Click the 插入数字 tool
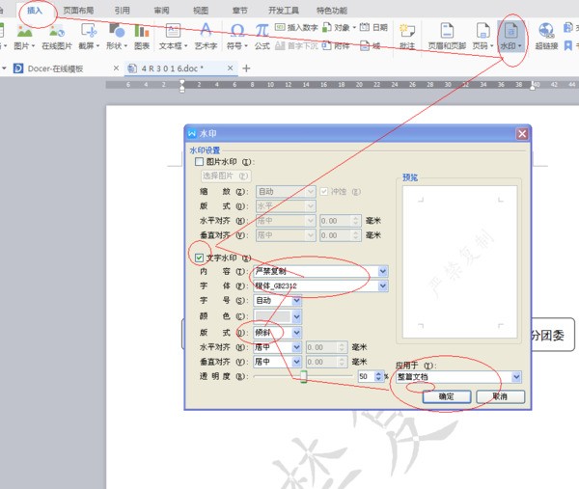The image size is (579, 489). click(x=296, y=27)
